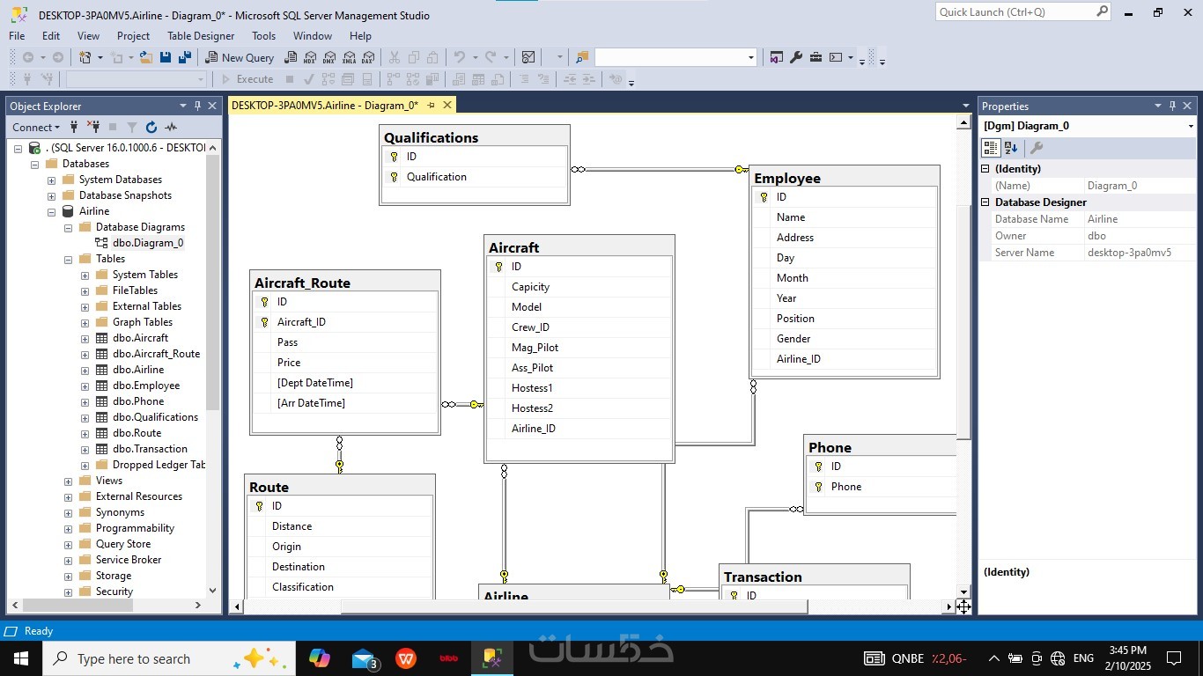The height and width of the screenshot is (676, 1203).
Task: Open a new MDX query
Action: [x=310, y=57]
